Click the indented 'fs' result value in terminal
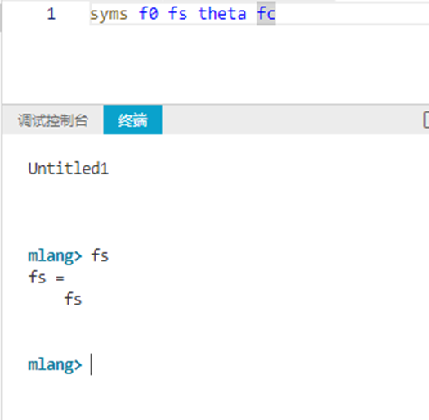The image size is (429, 420). pyautogui.click(x=73, y=299)
